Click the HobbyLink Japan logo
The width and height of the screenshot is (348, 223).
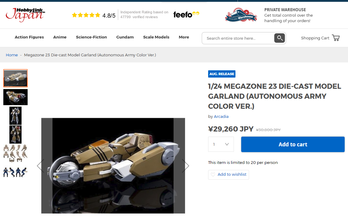25,15
